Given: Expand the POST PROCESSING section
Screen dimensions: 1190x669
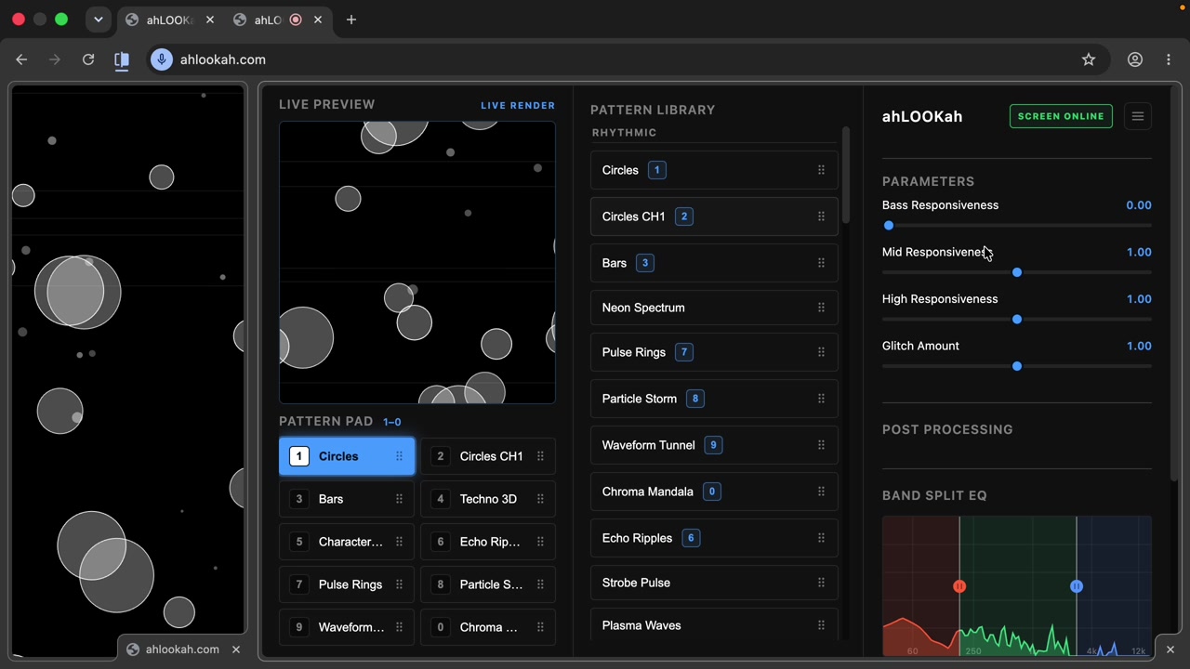Looking at the screenshot, I should 947,429.
